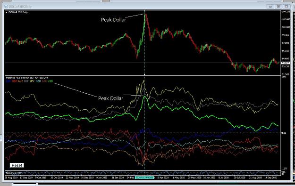The width and height of the screenshot is (295, 186).
Task: Click the highlighted 2020.03.19 00:00 date marker
Action: point(144,178)
